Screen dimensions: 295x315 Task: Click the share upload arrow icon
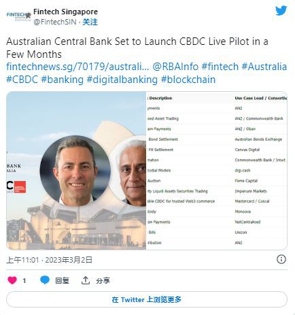pyautogui.click(x=86, y=280)
